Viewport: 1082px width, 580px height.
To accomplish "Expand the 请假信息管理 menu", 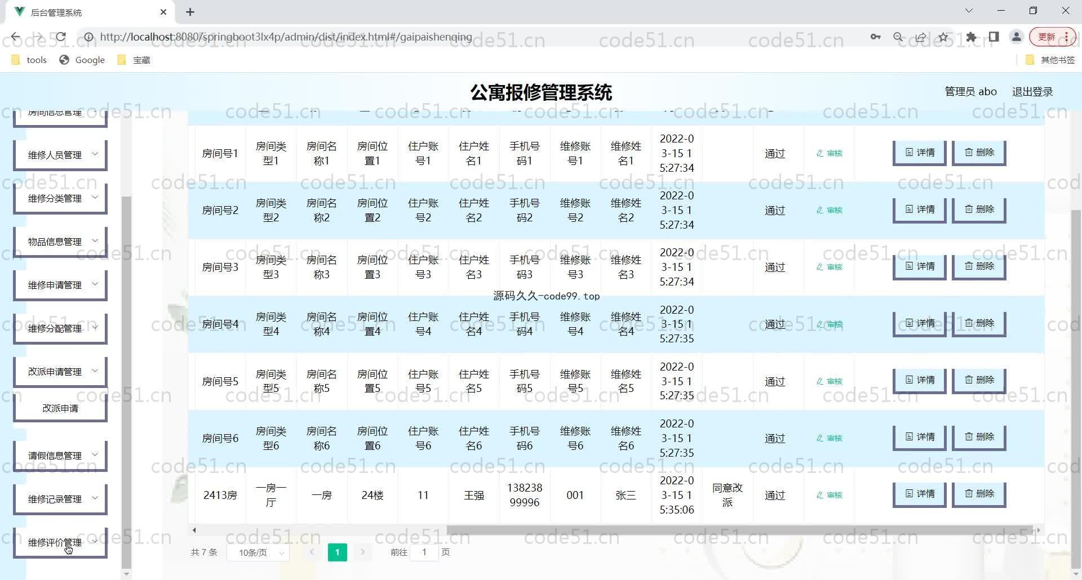I will (60, 456).
